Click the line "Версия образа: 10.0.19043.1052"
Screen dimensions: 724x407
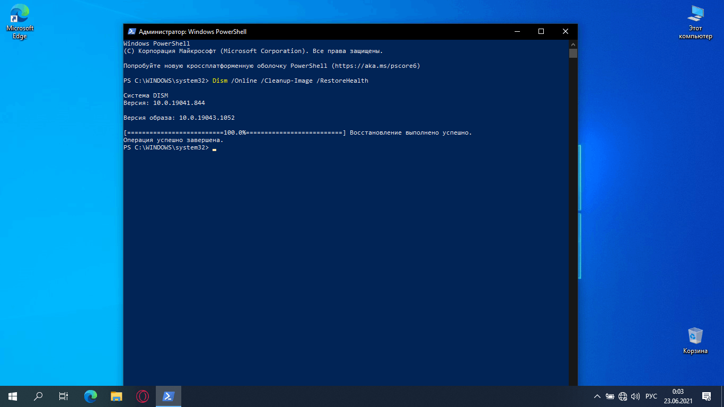(x=179, y=118)
